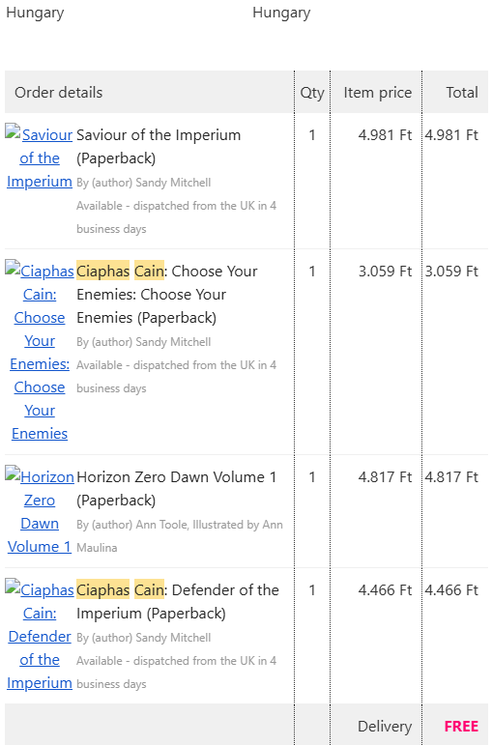Image resolution: width=492 pixels, height=745 pixels.
Task: Click the 4.981 Ft item price
Action: 385,135
